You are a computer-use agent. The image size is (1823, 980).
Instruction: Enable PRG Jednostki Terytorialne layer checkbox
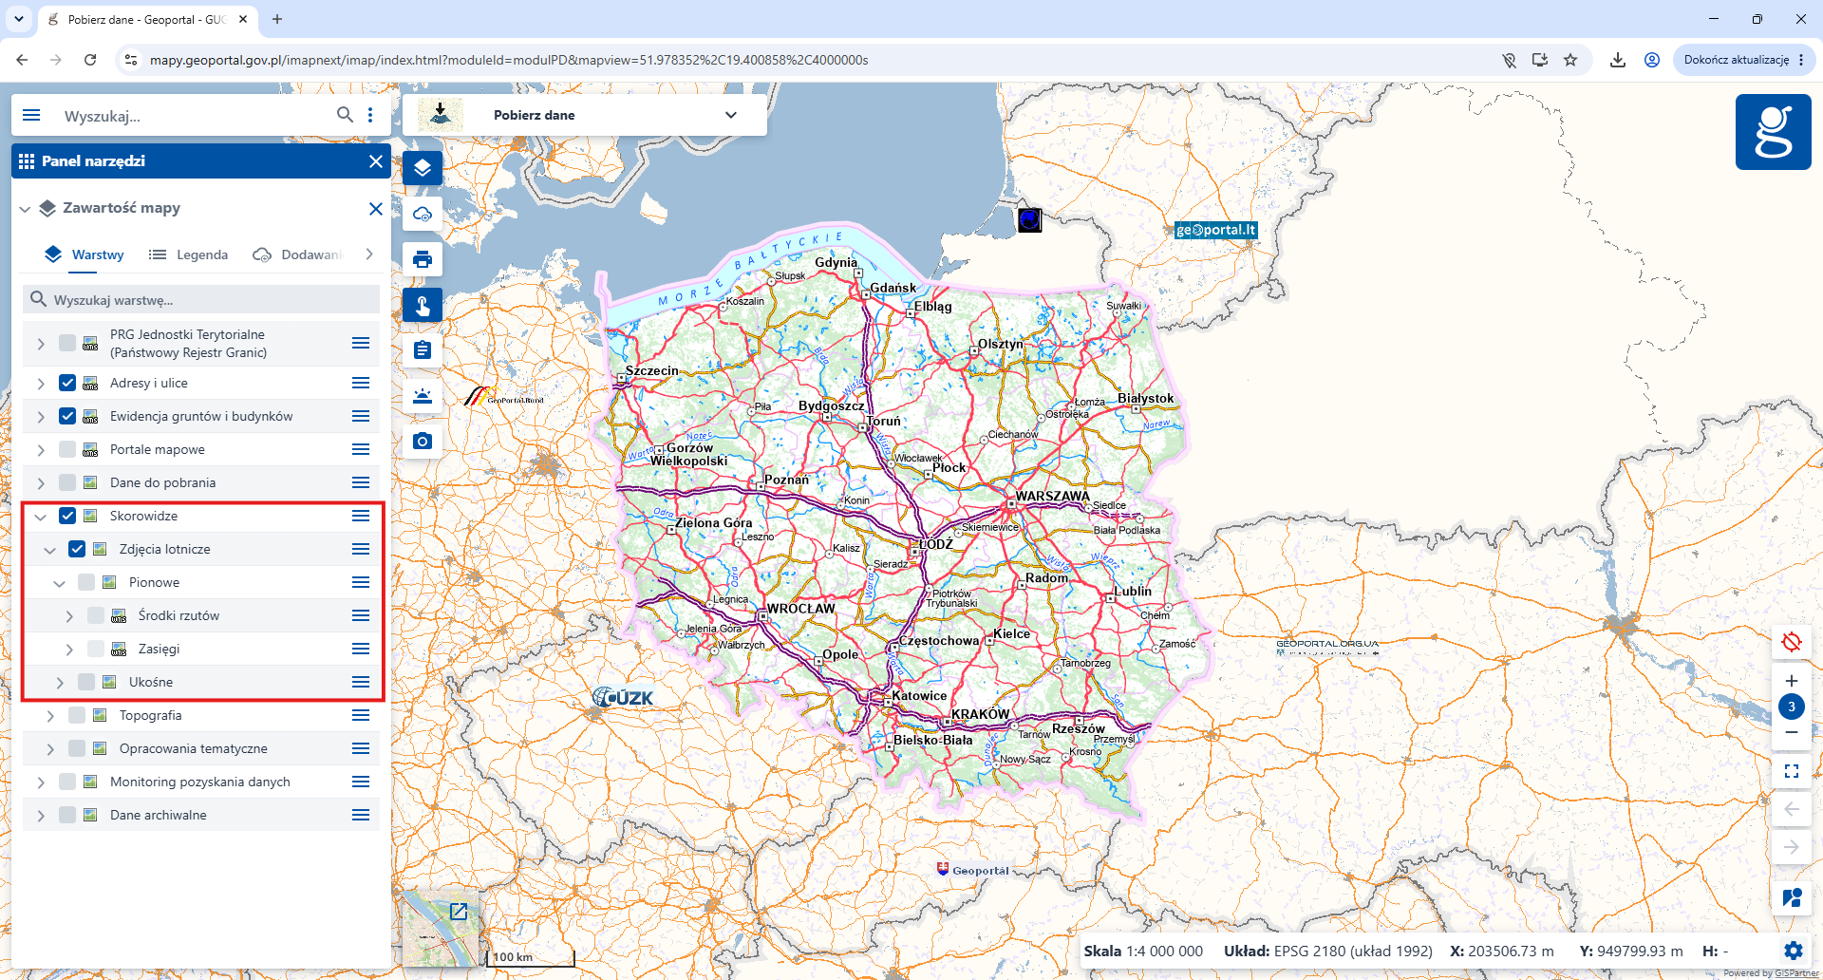67,343
